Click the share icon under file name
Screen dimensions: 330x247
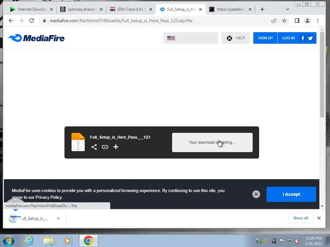[94, 147]
